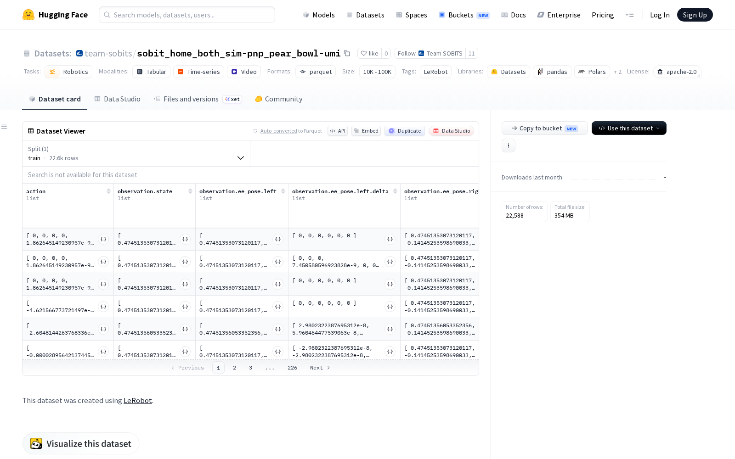735x459 pixels.
Task: Sort by the observation.state column
Action: 190,191
